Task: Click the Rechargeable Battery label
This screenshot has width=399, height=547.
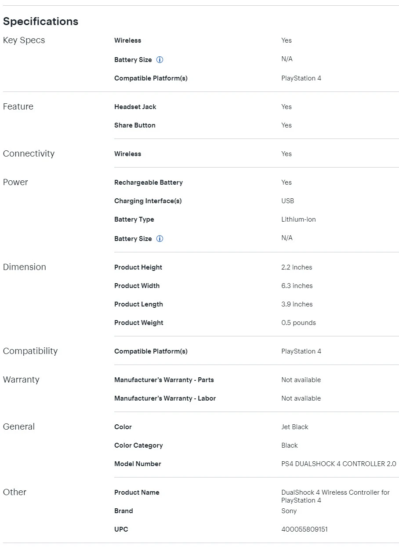Action: (149, 182)
